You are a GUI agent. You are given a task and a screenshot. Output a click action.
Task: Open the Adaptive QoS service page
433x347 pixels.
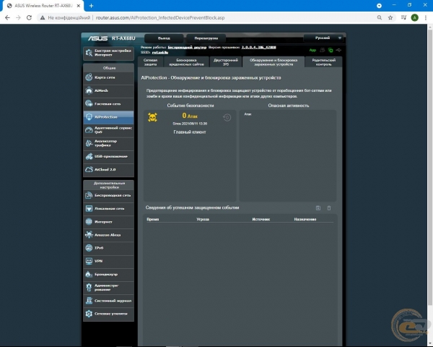(x=108, y=130)
